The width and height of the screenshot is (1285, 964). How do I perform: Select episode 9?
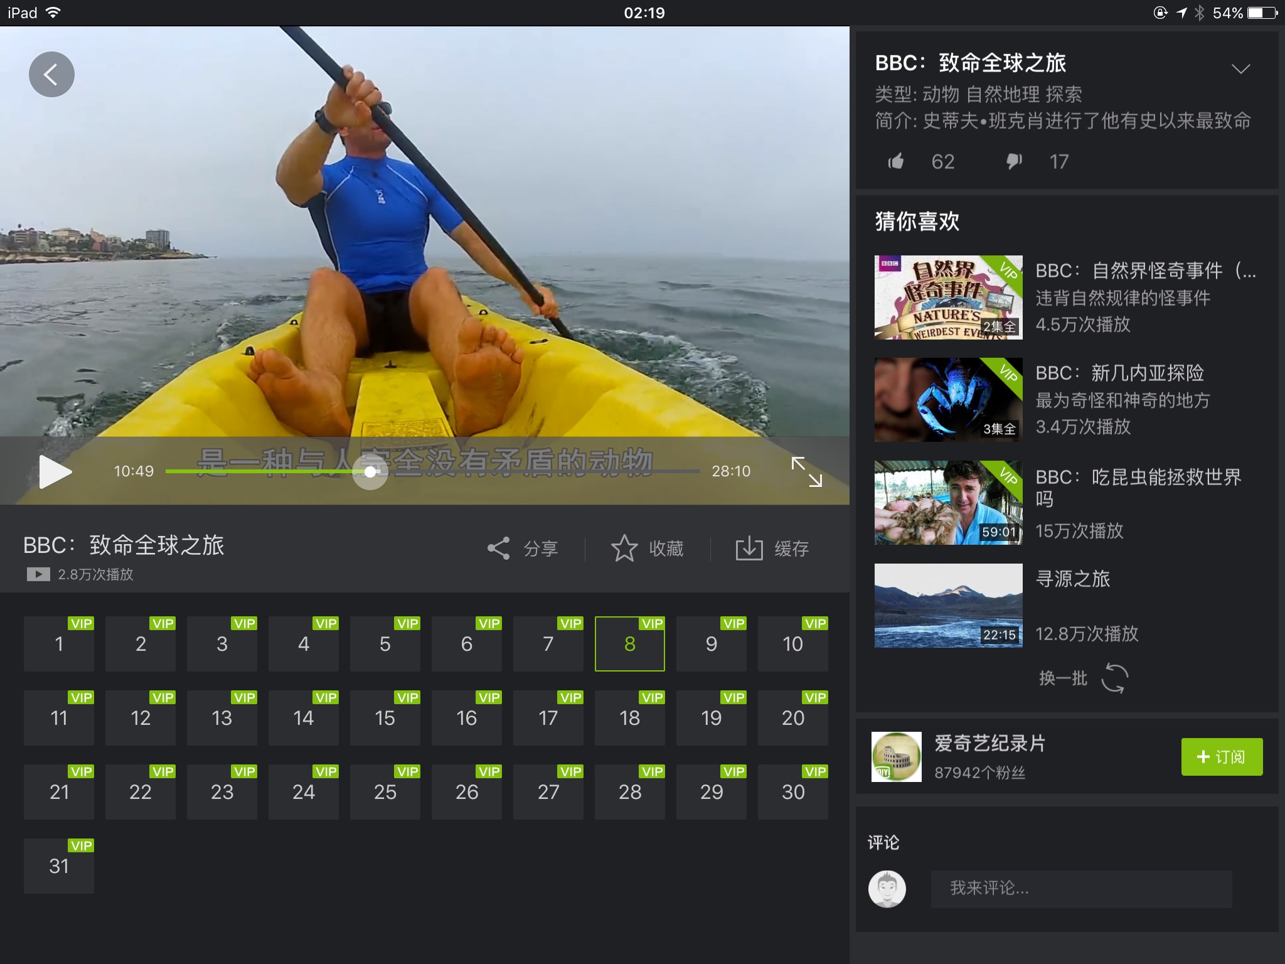tap(712, 644)
